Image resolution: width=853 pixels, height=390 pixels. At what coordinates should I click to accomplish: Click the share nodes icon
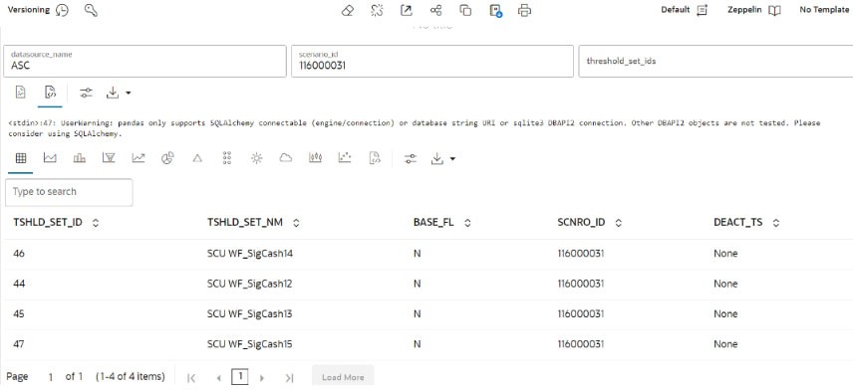click(x=435, y=10)
